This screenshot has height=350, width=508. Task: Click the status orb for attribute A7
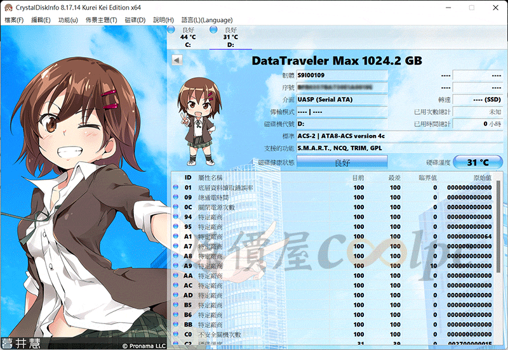pyautogui.click(x=176, y=246)
